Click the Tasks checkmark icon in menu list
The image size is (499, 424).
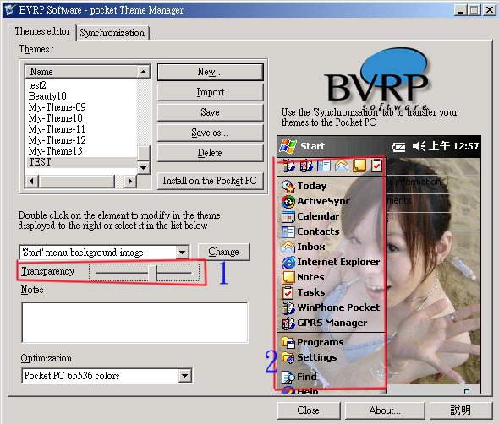[x=288, y=293]
